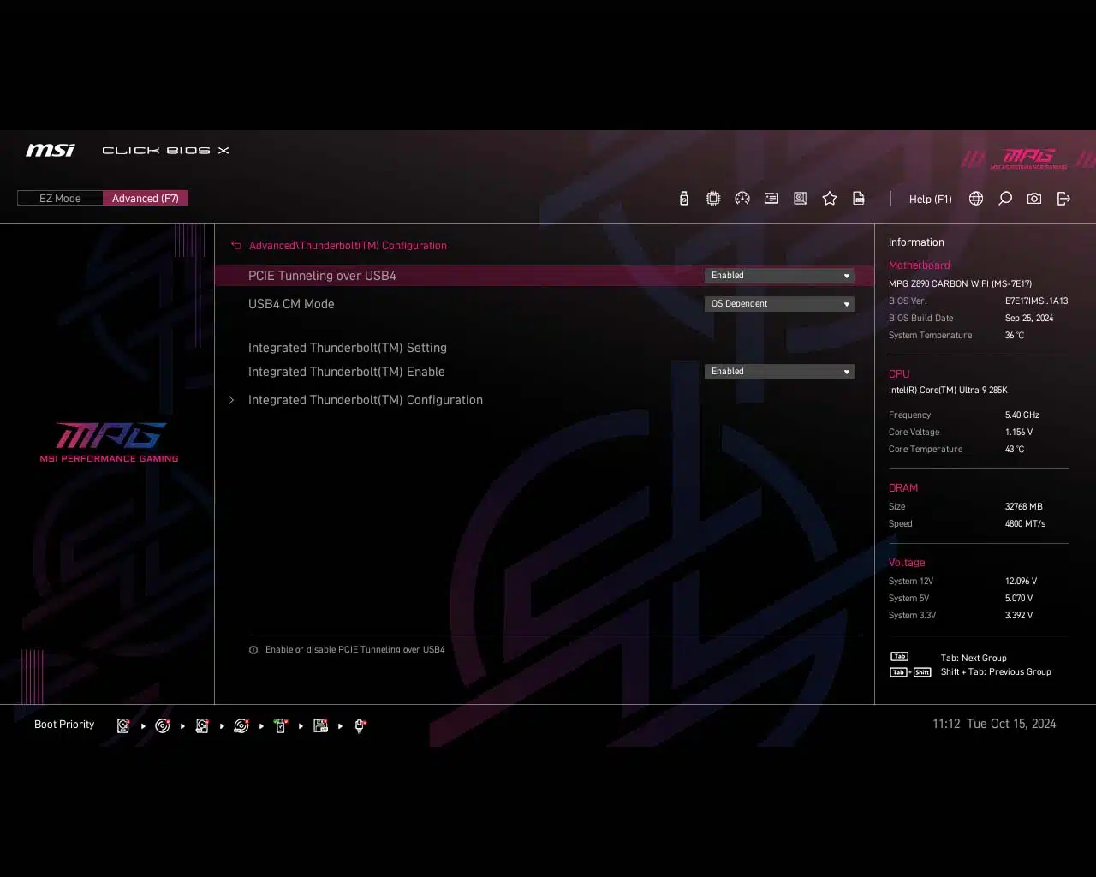Click Shift + Tab: Previous Group hint

tap(996, 672)
